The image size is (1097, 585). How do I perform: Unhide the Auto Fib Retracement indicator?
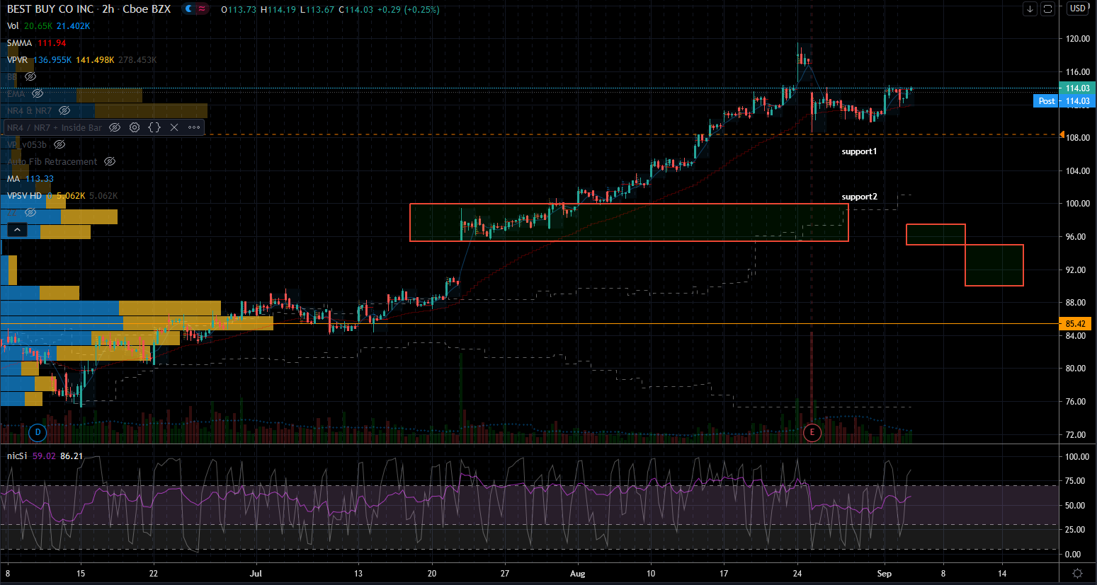click(110, 161)
